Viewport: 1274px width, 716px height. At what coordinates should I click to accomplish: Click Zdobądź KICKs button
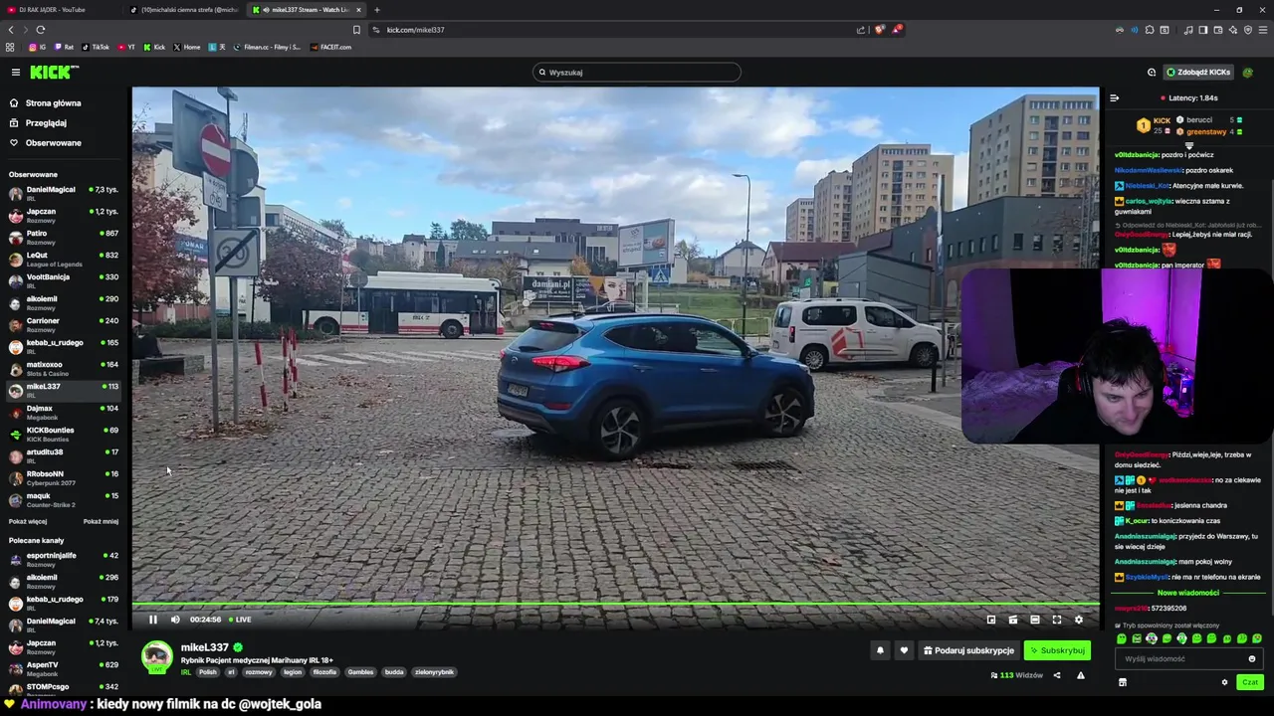(x=1199, y=72)
